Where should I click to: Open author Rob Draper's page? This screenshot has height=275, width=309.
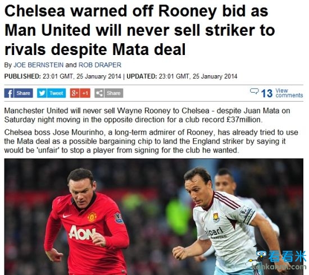(100, 65)
